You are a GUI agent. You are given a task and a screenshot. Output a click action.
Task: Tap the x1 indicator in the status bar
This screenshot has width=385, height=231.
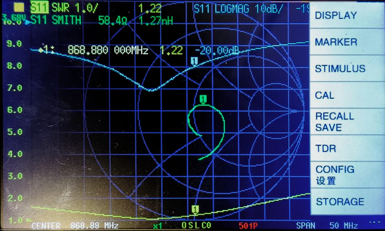[x=157, y=226]
